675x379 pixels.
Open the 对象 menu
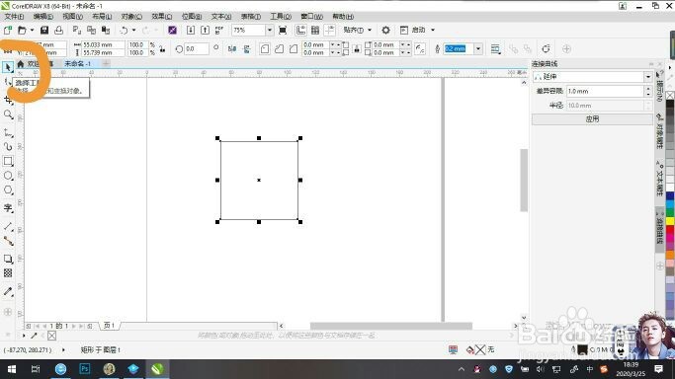point(131,17)
